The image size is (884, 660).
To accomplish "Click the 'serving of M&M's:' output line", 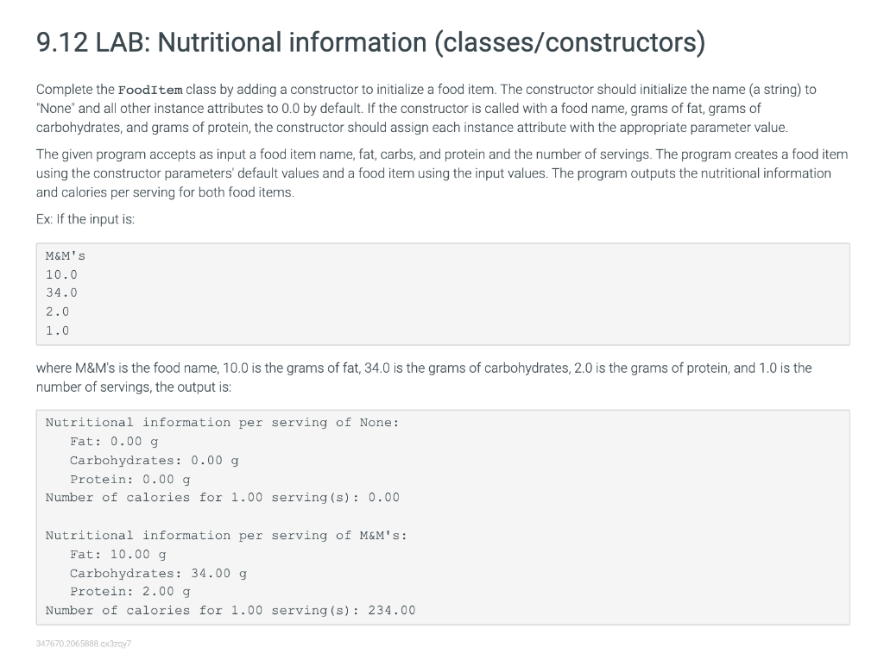I will [x=226, y=536].
